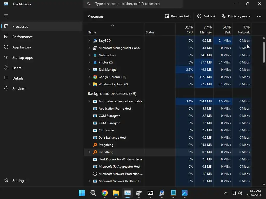The image size is (266, 199).
Task: Select the Microsoft (R) Aggregator Host row
Action: tap(168, 167)
